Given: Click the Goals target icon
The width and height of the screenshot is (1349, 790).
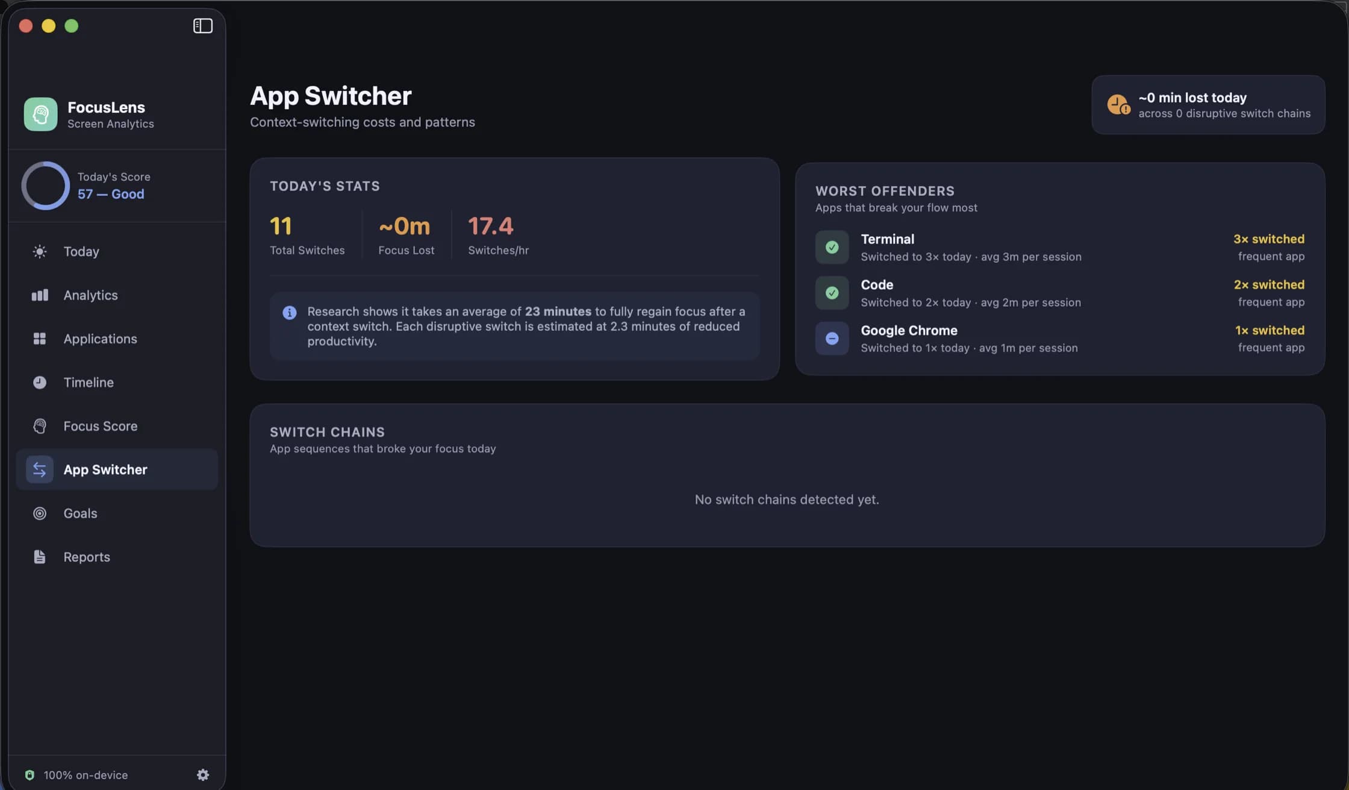Looking at the screenshot, I should [x=40, y=513].
